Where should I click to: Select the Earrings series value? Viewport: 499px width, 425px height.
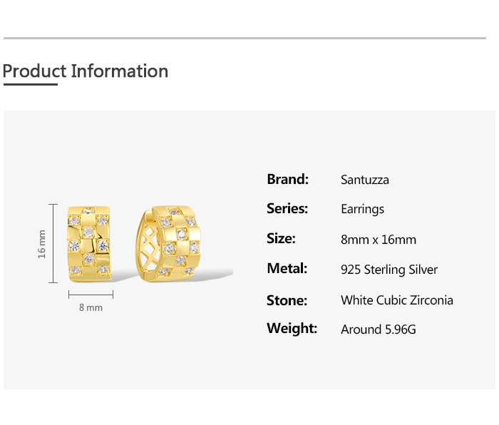362,209
